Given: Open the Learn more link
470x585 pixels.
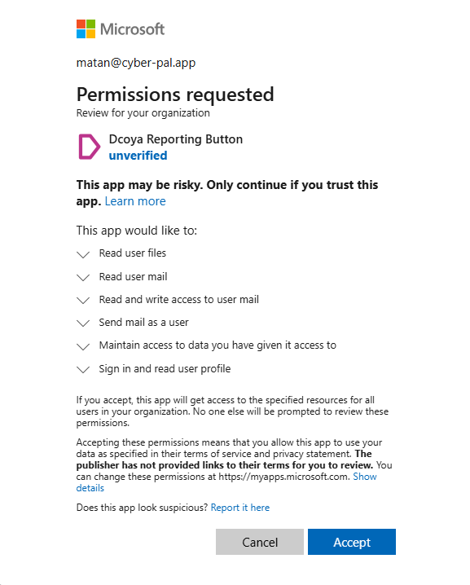Looking at the screenshot, I should coord(135,201).
